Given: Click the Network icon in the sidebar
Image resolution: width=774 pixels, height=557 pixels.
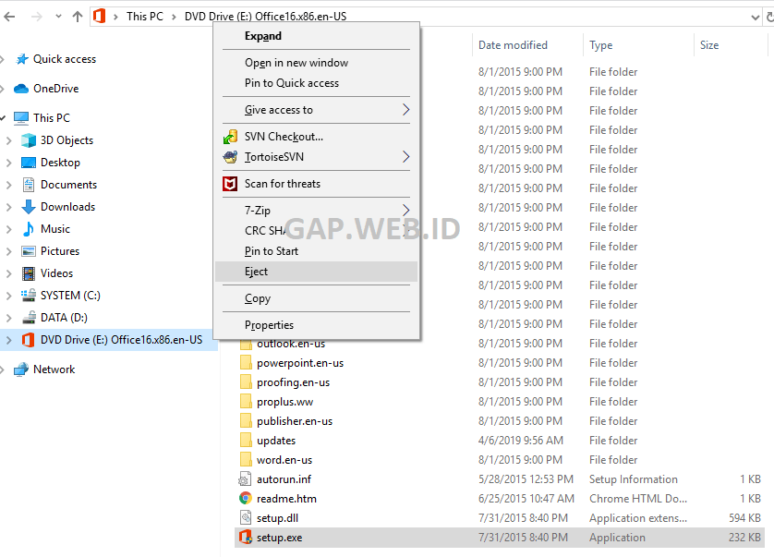Looking at the screenshot, I should 21,369.
